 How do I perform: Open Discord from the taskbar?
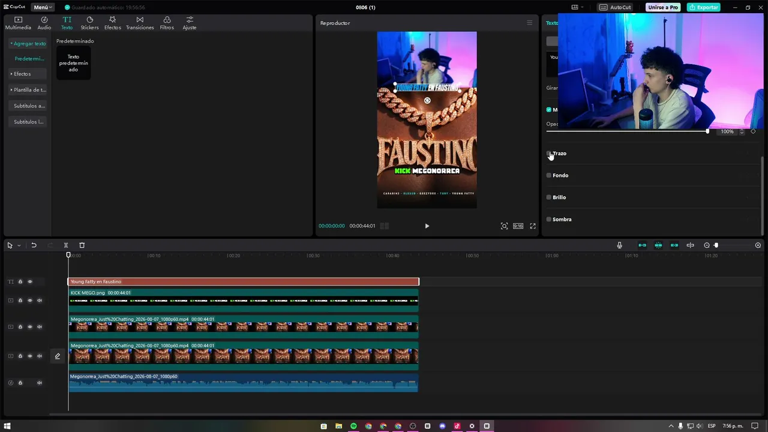point(442,426)
